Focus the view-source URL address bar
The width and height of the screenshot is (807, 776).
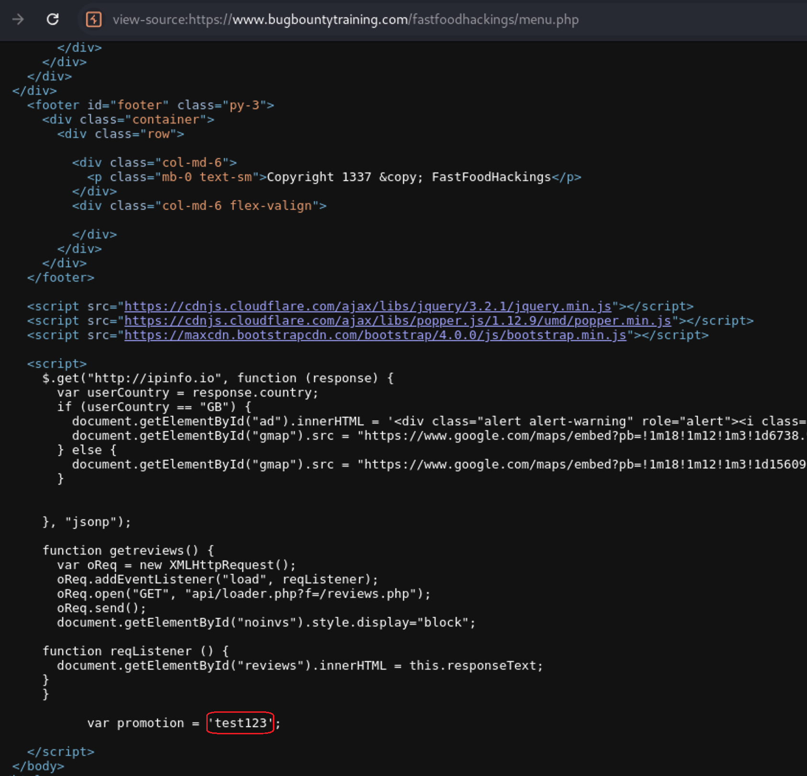click(346, 20)
